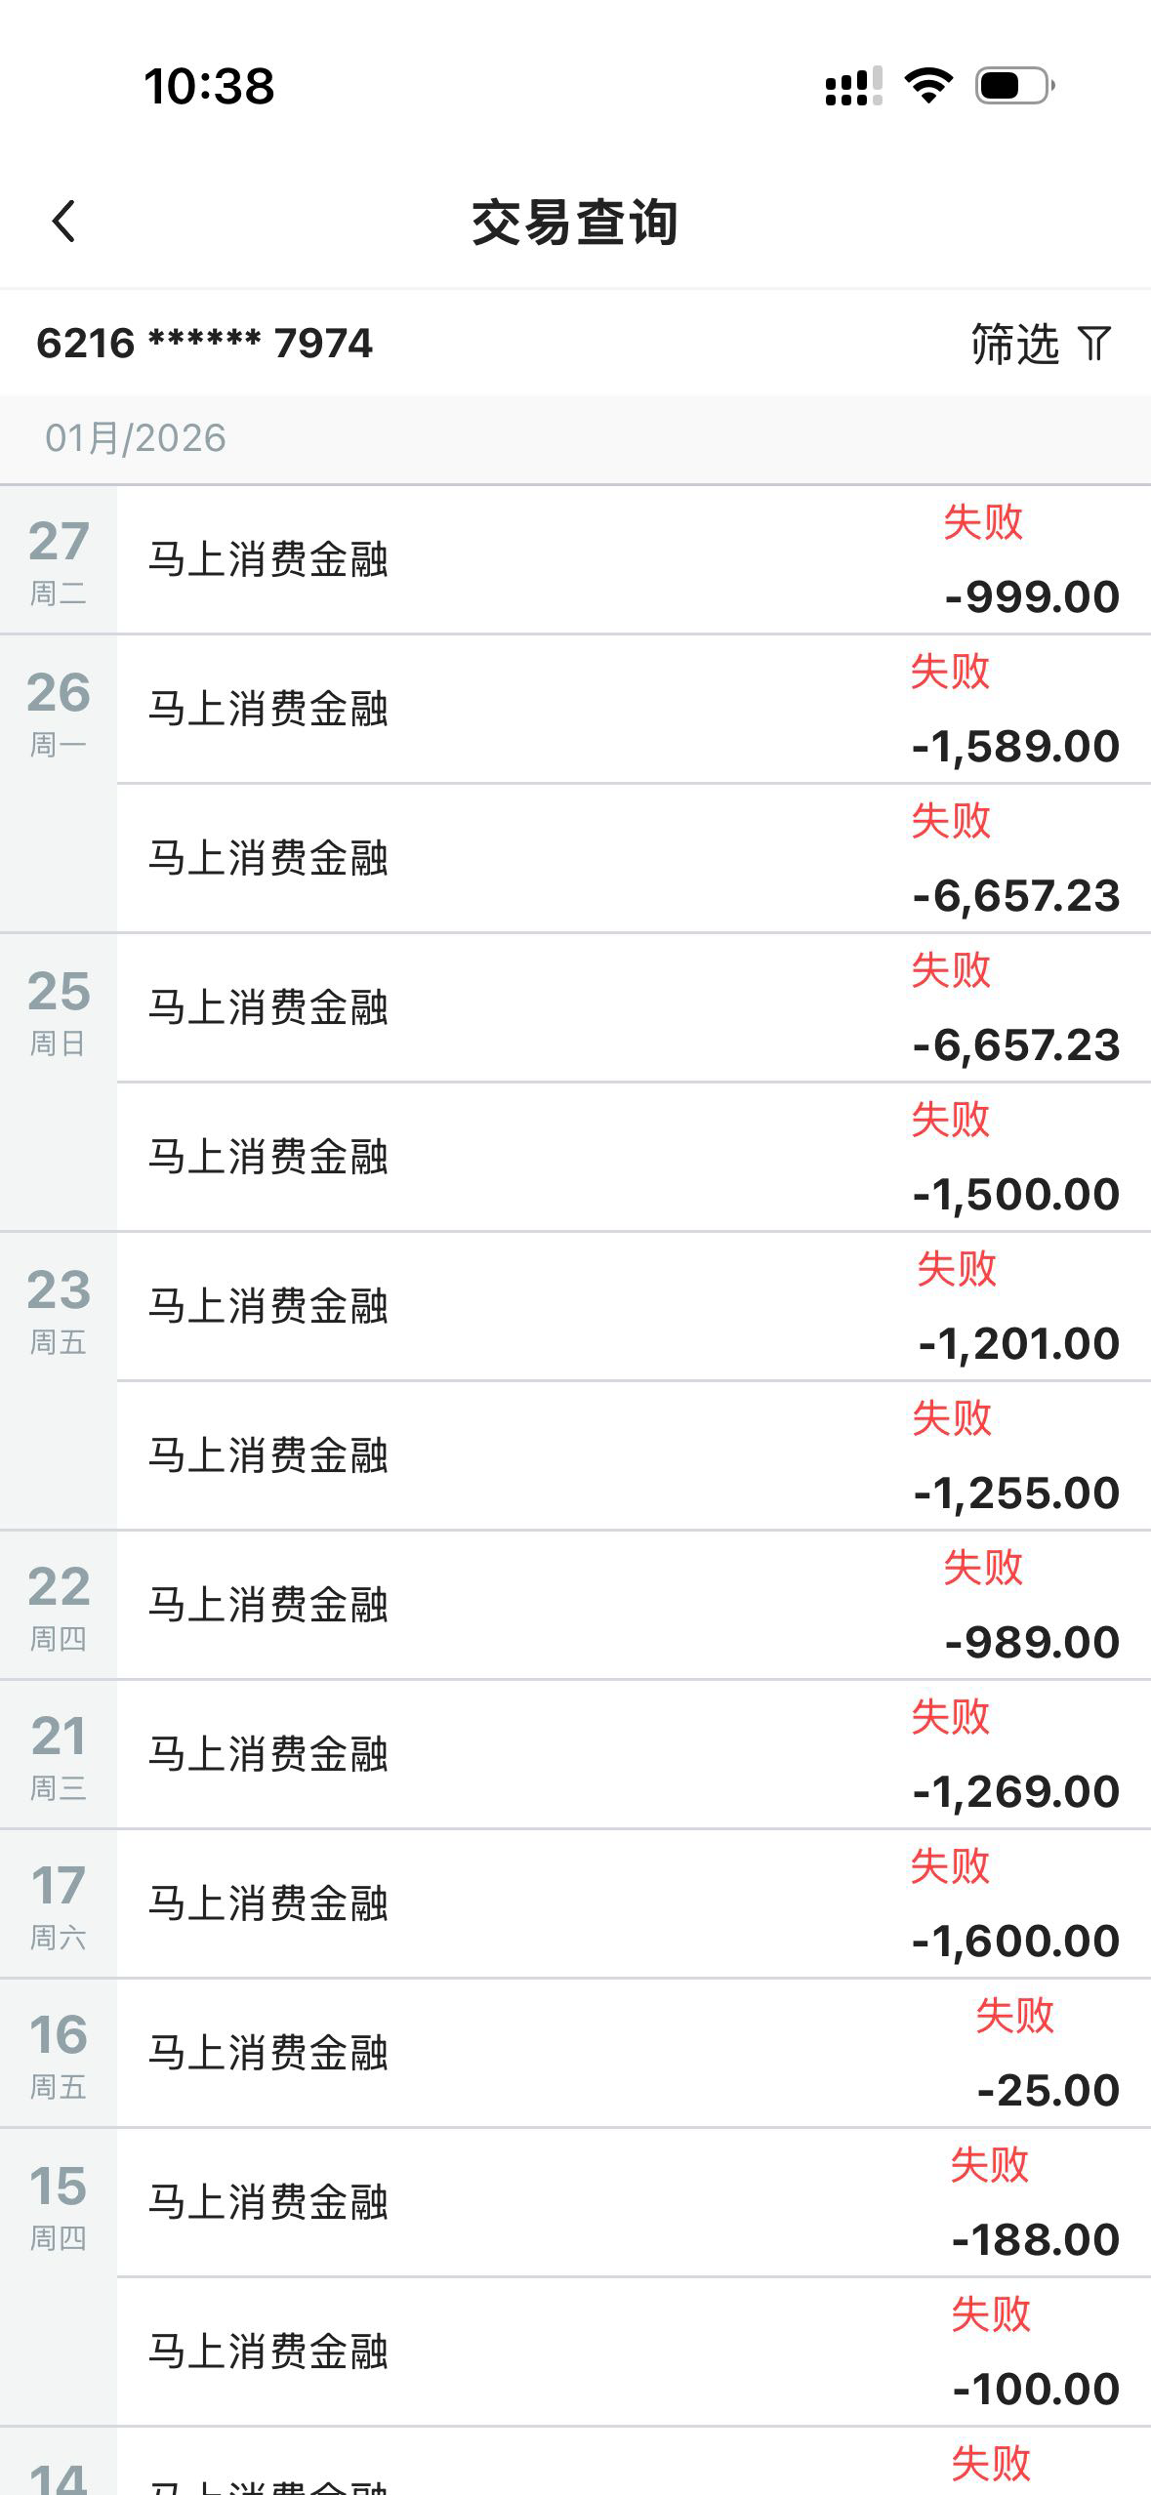
Task: Tap the cellular signal icon
Action: tap(853, 86)
